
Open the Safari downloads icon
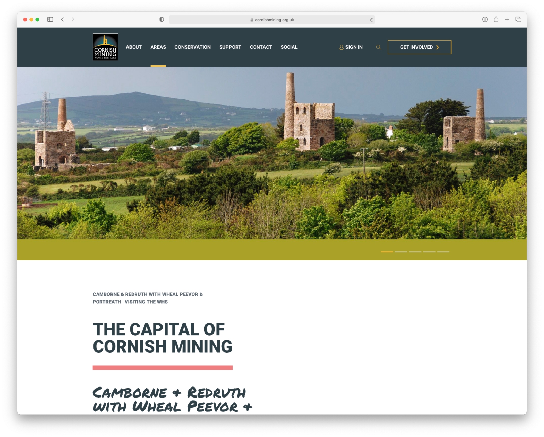tap(485, 19)
